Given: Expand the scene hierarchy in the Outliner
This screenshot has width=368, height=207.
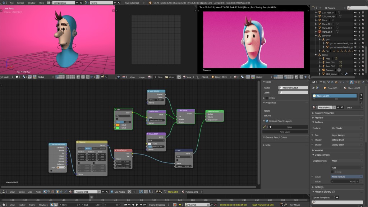Looking at the screenshot, I should pos(316,54).
